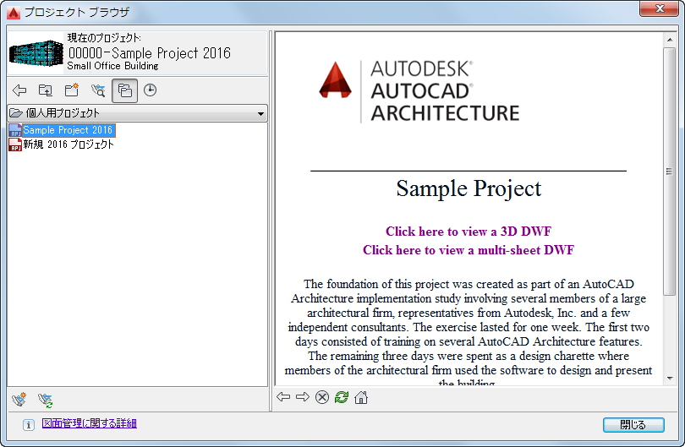Click the 閉じる button
Viewport: 685px width, 447px height.
click(x=633, y=425)
